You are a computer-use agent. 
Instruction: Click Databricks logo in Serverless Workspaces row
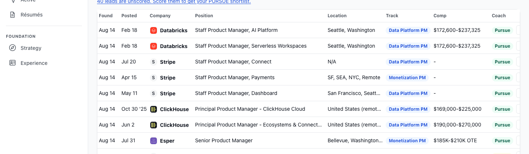click(154, 46)
